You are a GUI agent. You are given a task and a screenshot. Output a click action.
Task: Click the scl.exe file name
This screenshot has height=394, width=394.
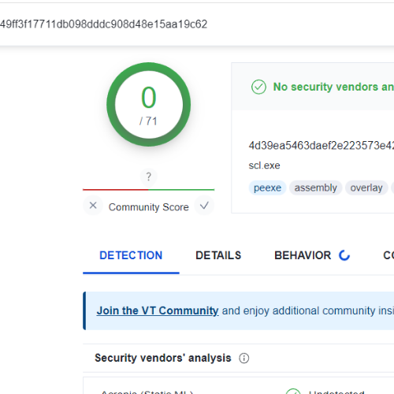click(264, 165)
